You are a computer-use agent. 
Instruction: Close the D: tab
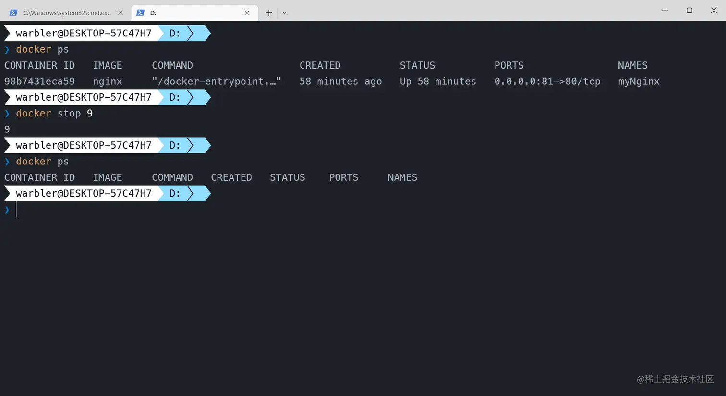247,13
